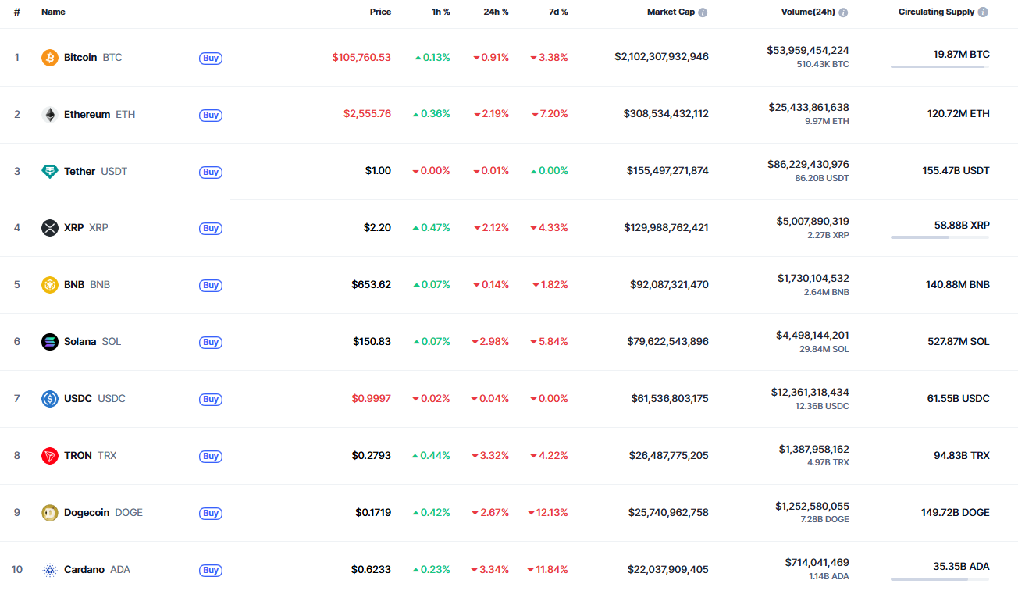This screenshot has height=598, width=1018.
Task: Click the Cardano logo icon
Action: [x=50, y=570]
